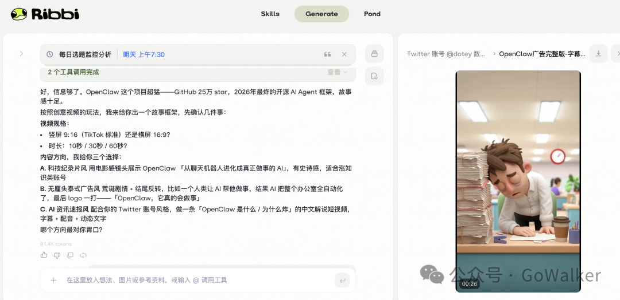The image size is (620, 300).
Task: Open the Pond tab
Action: [372, 14]
